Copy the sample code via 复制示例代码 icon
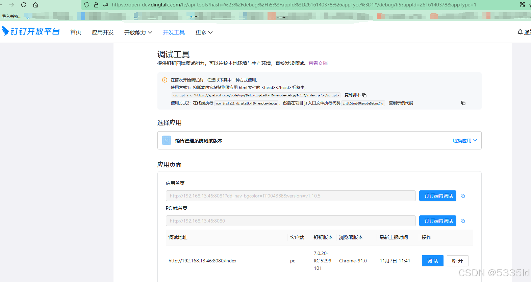This screenshot has height=282, width=531. click(463, 103)
